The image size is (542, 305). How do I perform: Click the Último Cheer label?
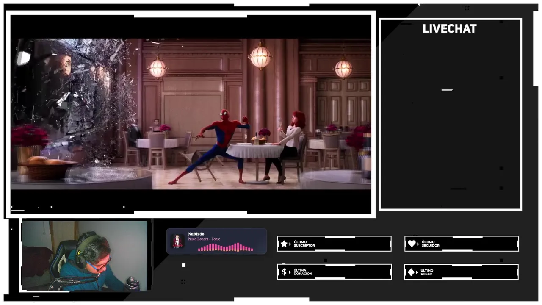[x=427, y=272]
